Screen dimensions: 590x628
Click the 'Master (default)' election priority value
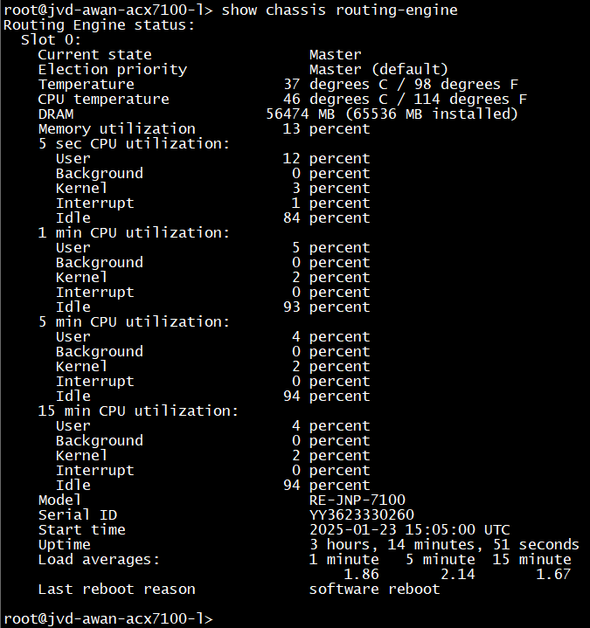point(378,69)
